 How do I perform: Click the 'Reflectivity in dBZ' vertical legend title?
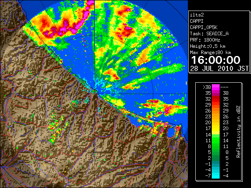click(238, 132)
